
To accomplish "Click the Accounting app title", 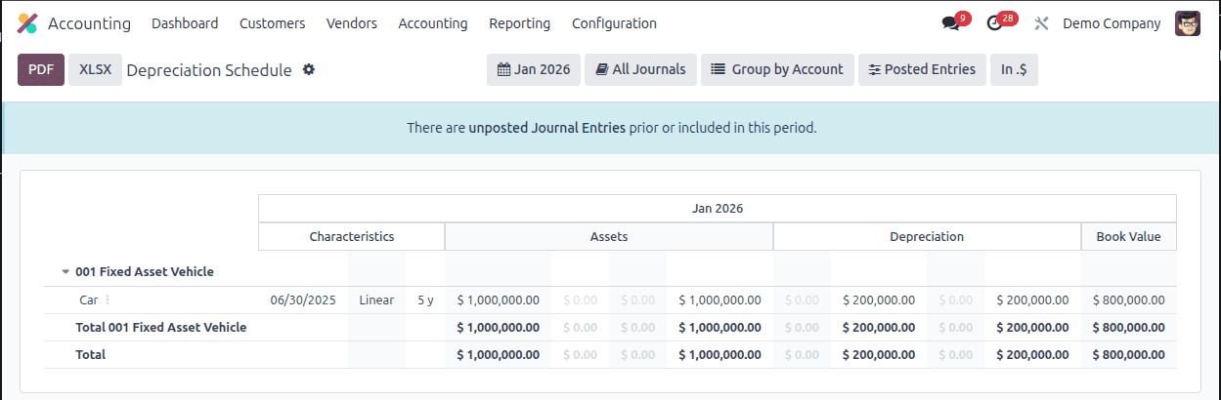I will click(x=89, y=23).
